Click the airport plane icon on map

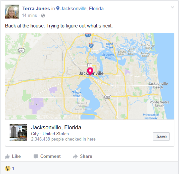point(36,104)
